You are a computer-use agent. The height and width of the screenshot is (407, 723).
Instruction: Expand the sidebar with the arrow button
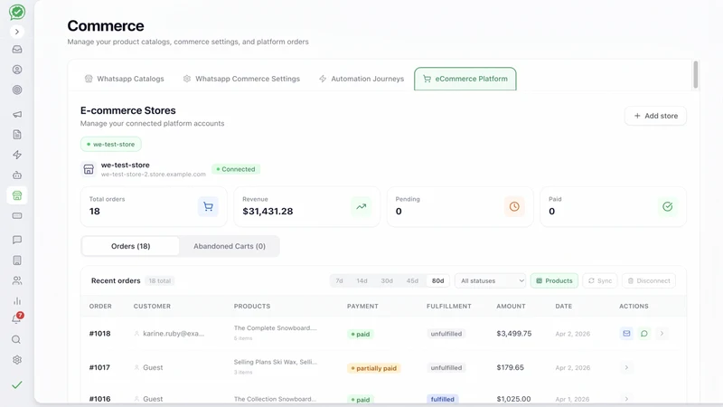pos(17,32)
